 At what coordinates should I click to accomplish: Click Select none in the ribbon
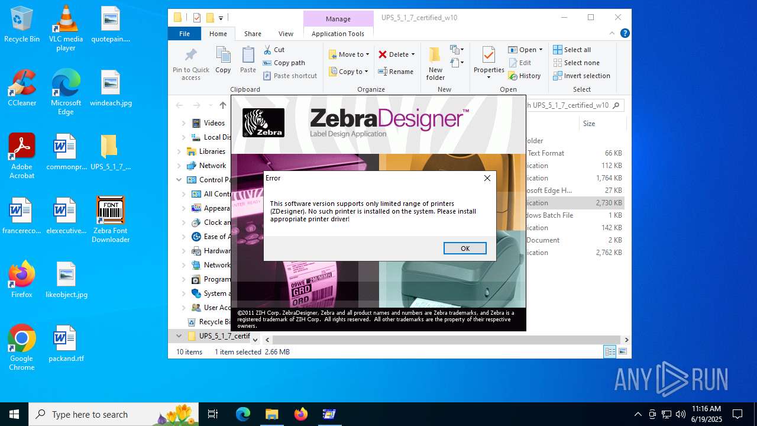click(576, 63)
